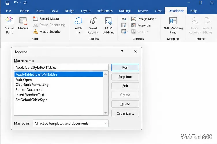Open the Add-ins button
217x144 pixels.
78,26
